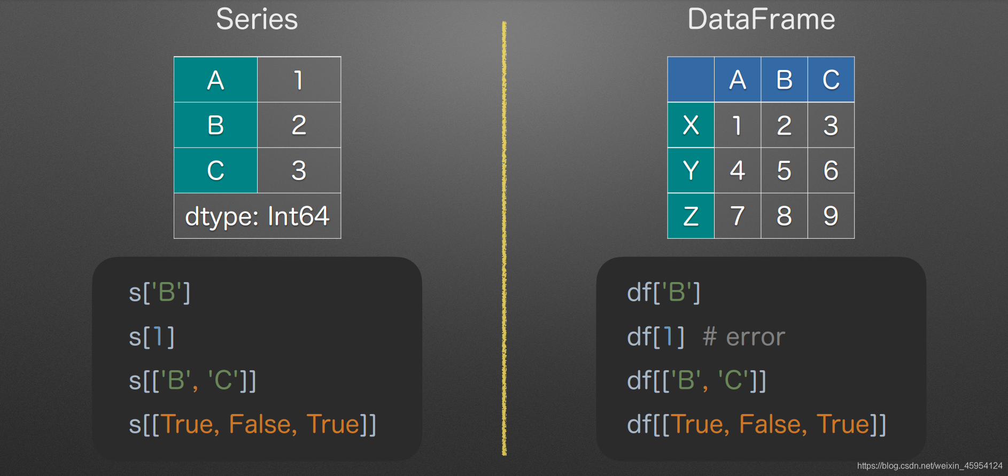Click the code df[1] before the comment

pos(656,337)
